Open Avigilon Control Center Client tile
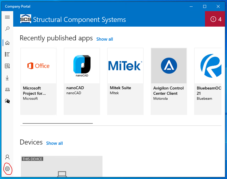 169,82
